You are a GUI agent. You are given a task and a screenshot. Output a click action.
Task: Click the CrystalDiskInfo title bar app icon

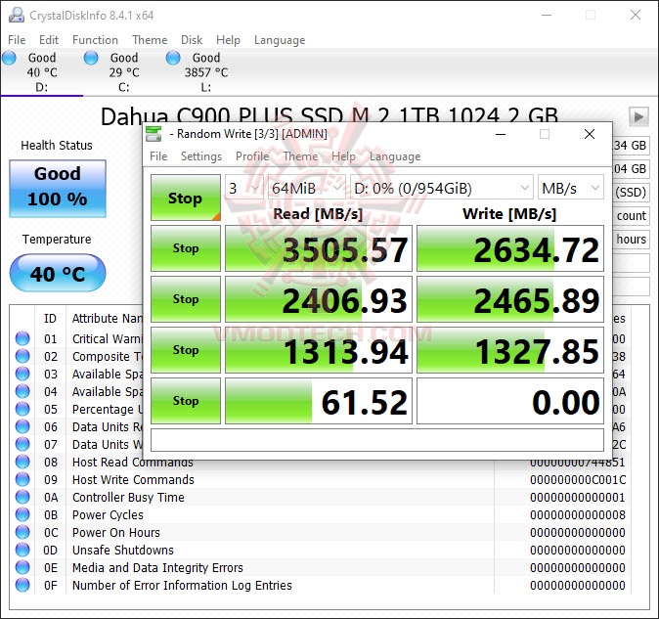pos(17,15)
